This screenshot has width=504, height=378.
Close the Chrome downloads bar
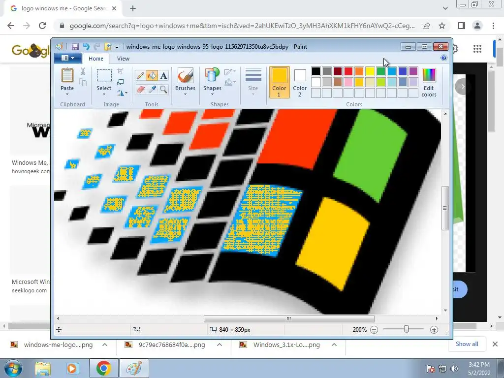pos(495,344)
